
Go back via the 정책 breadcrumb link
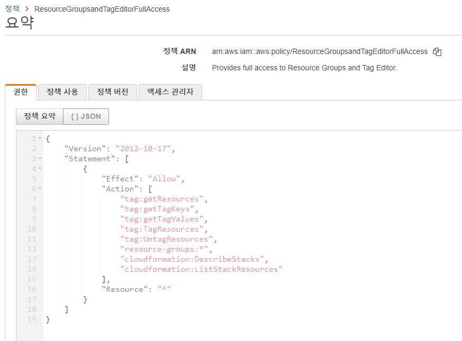(x=12, y=9)
